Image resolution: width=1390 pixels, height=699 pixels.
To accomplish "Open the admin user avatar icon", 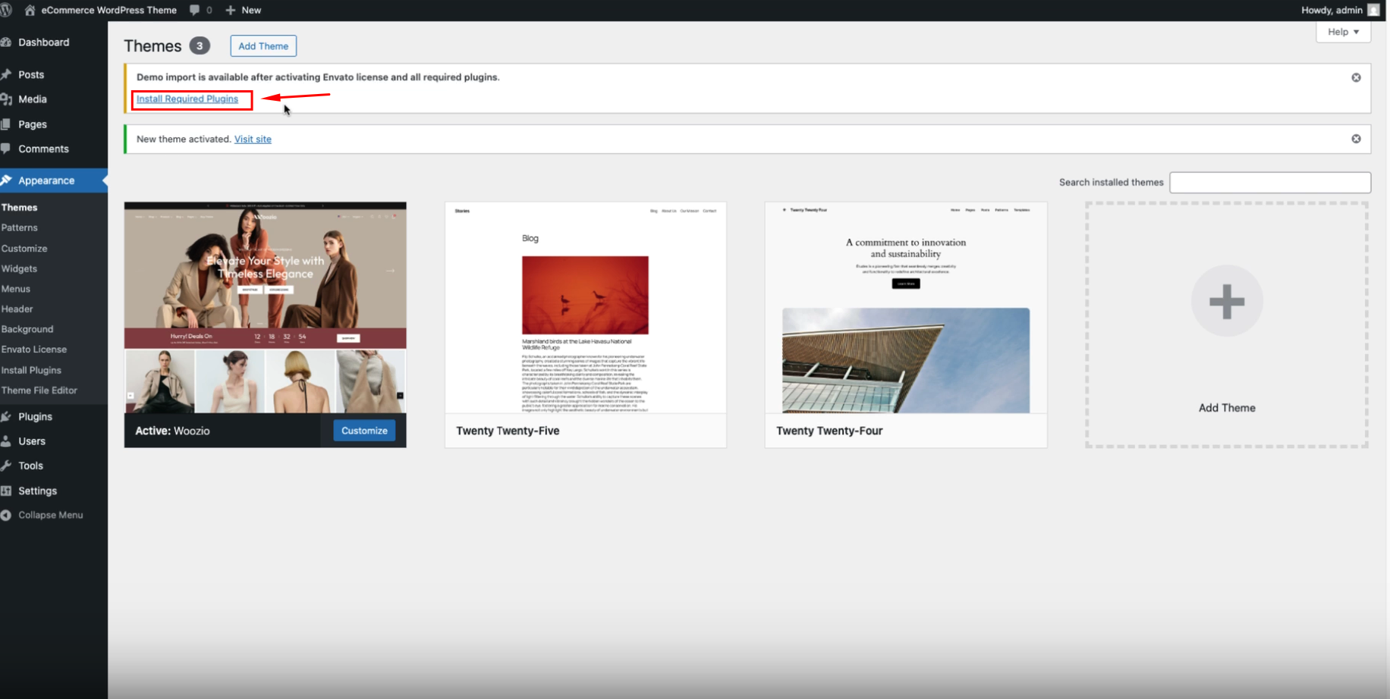I will coord(1373,10).
